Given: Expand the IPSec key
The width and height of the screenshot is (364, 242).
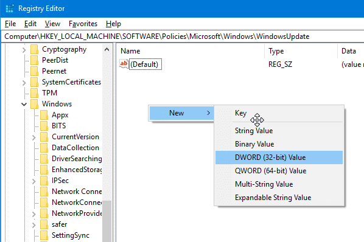Looking at the screenshot, I should coord(34,181).
